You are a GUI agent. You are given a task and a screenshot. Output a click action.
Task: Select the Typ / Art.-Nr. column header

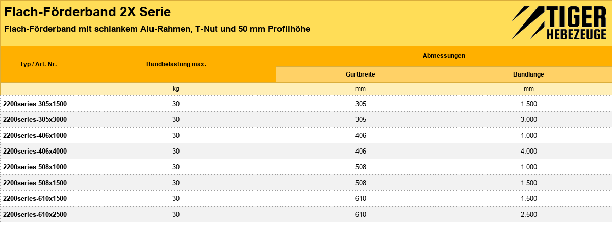[38, 64]
